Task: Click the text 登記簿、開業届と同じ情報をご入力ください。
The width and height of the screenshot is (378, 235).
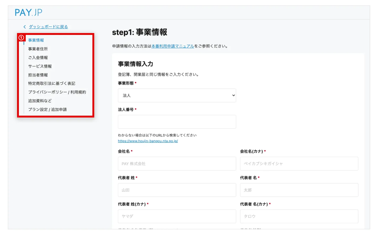Action: point(159,74)
